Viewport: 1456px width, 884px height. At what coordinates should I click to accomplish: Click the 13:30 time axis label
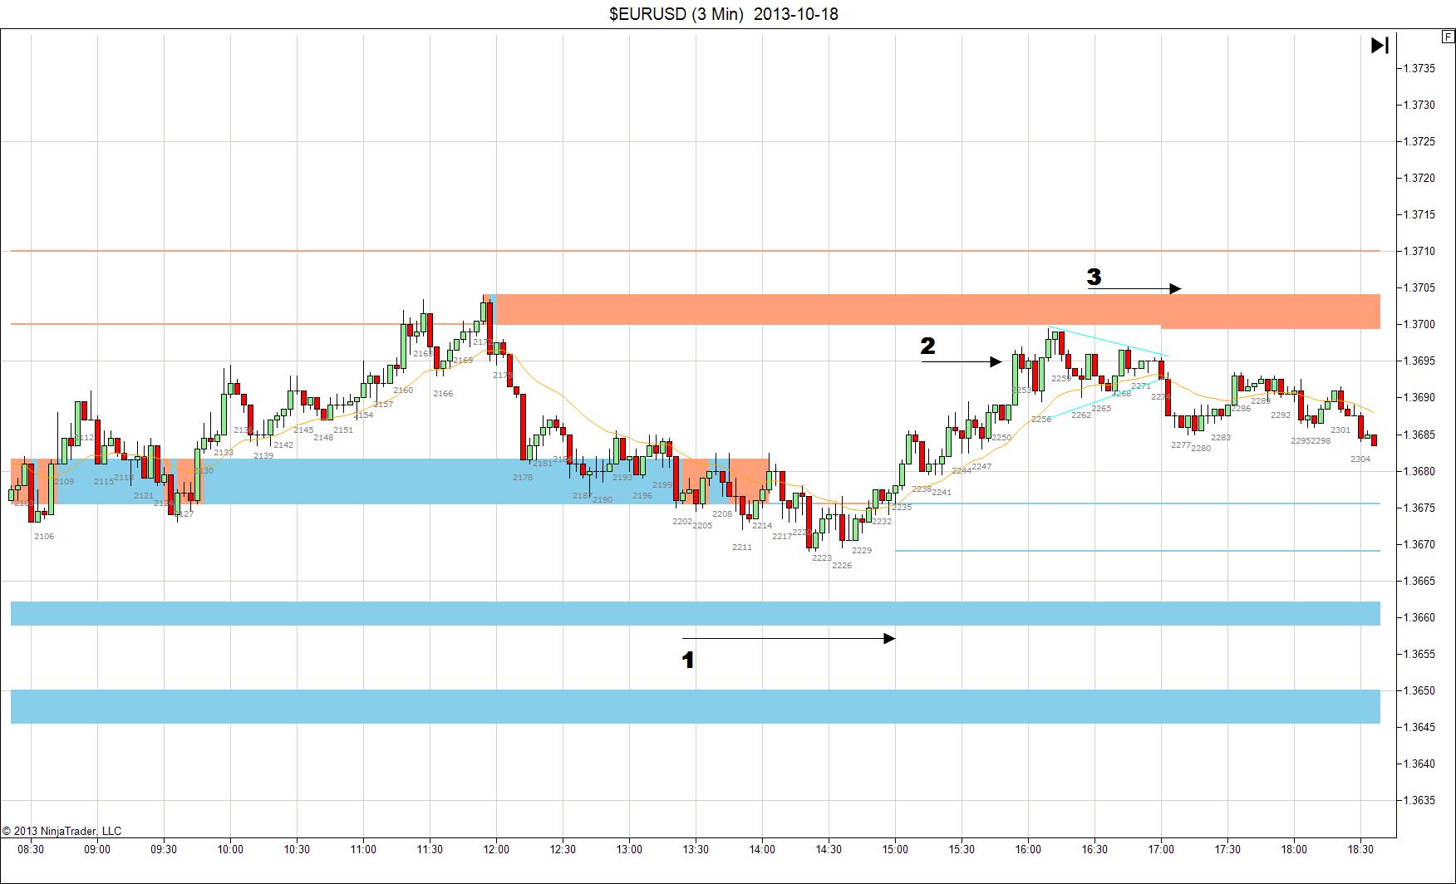pos(696,849)
